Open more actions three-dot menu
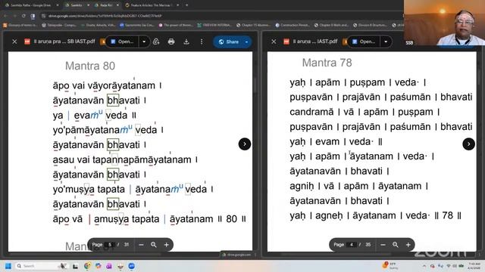 (202, 42)
